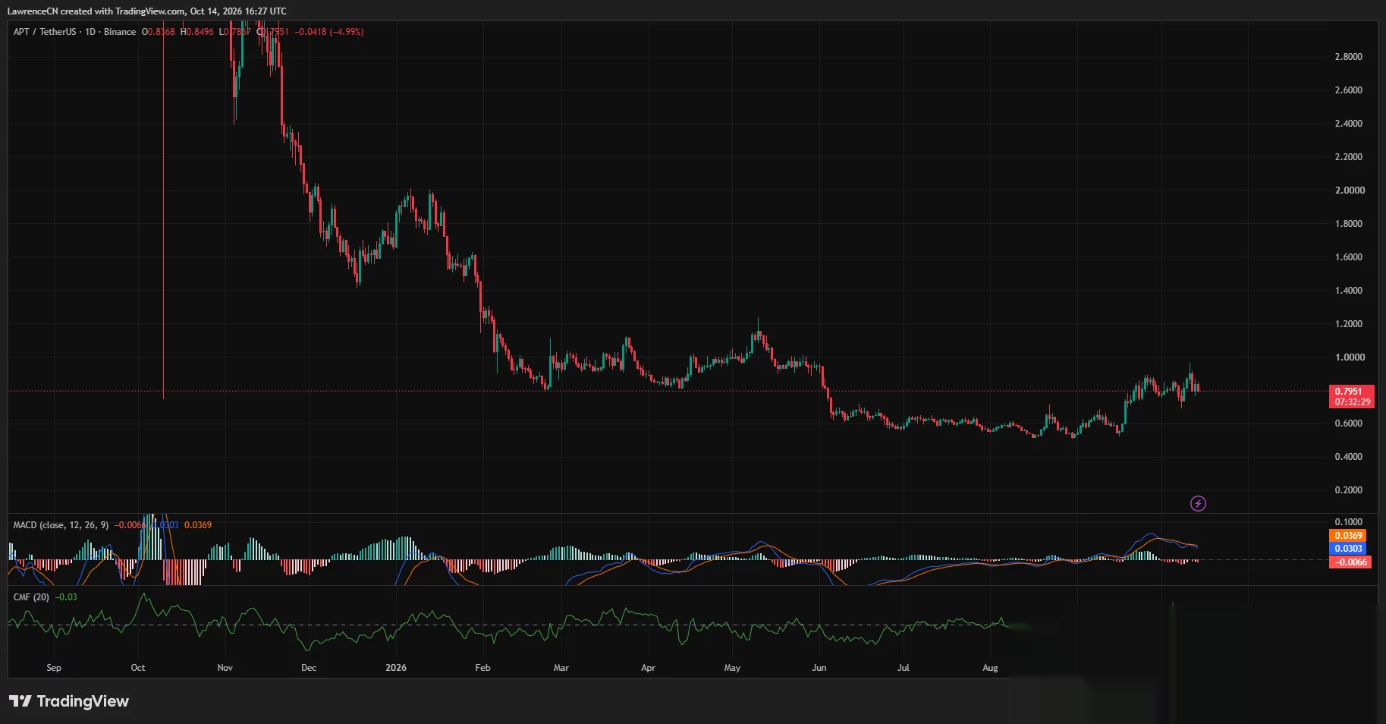Click the 07:32:29 candle countdown timer

tap(1353, 402)
